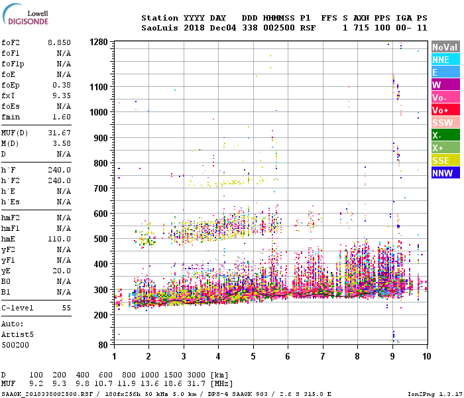464x398 pixels.
Task: Click the foEp value 0.38
Action: (x=62, y=85)
